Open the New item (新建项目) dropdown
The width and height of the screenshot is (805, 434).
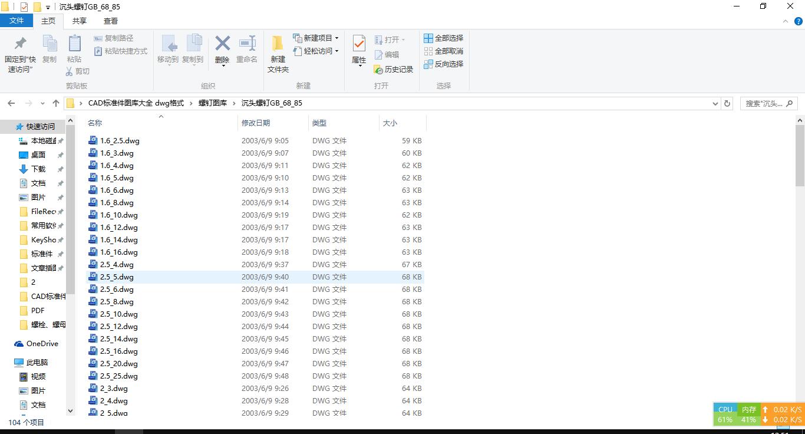click(x=315, y=38)
